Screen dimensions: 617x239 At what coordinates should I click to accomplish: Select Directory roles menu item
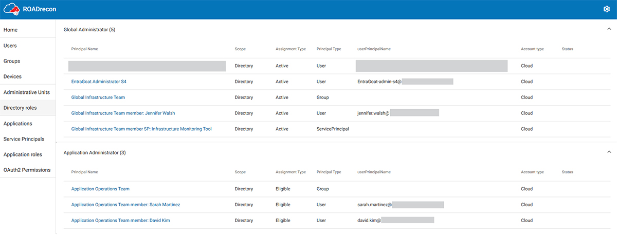[20, 108]
